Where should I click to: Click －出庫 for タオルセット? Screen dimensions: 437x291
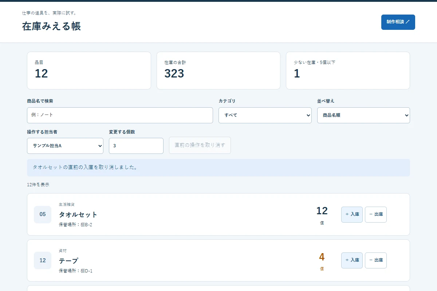point(376,214)
